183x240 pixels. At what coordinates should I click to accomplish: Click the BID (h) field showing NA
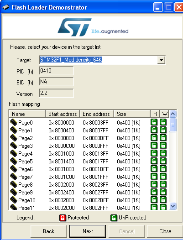[56, 82]
